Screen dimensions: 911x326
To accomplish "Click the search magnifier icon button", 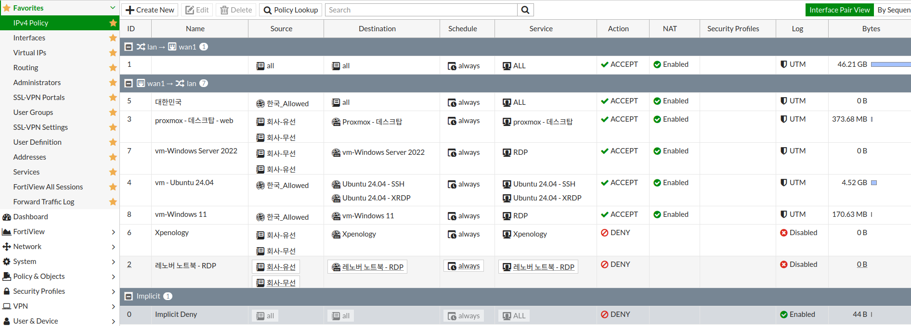I will pos(525,10).
